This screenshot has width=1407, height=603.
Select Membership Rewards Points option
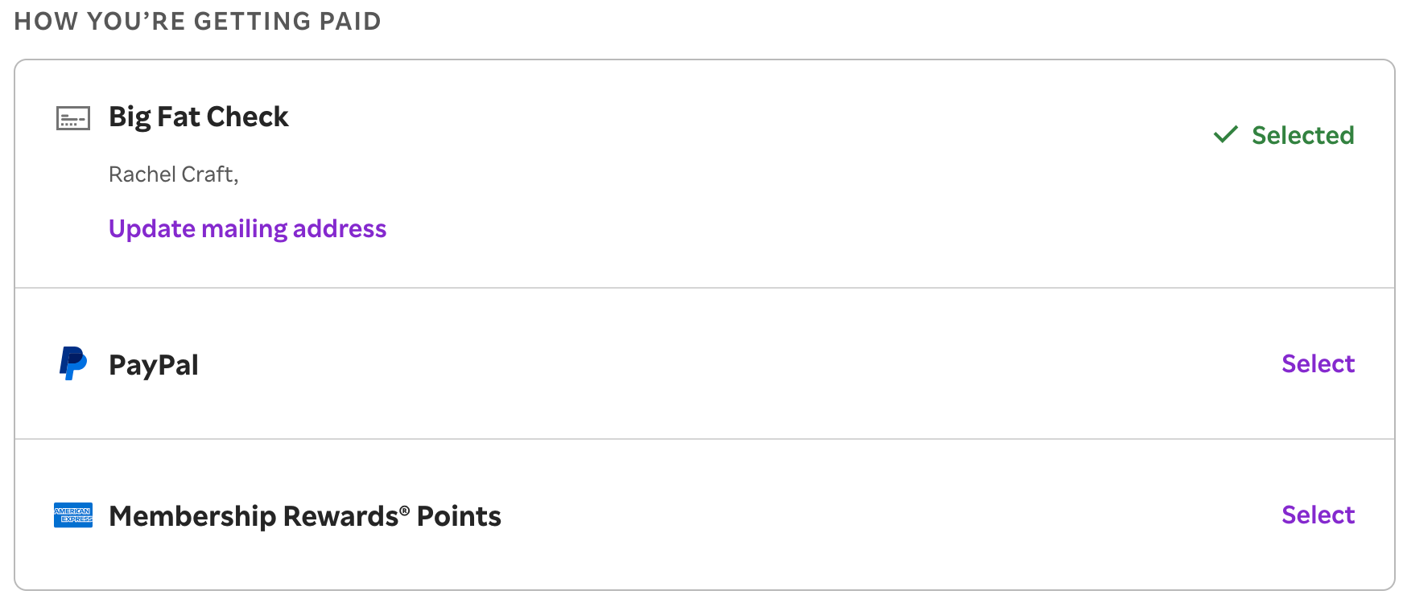pos(1318,515)
